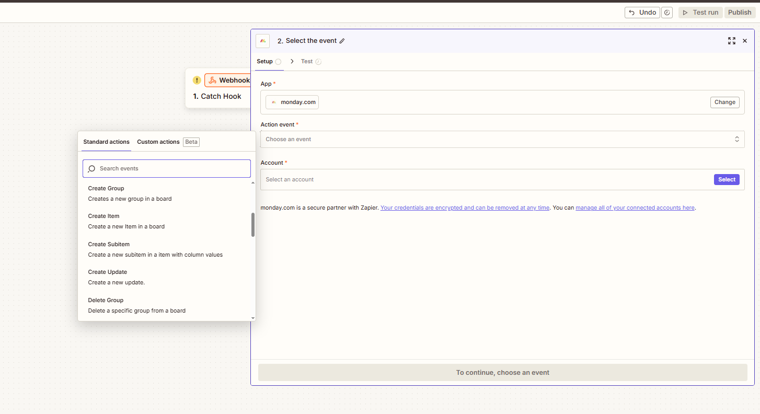Switch to the Standard actions tab
The width and height of the screenshot is (760, 414).
106,142
